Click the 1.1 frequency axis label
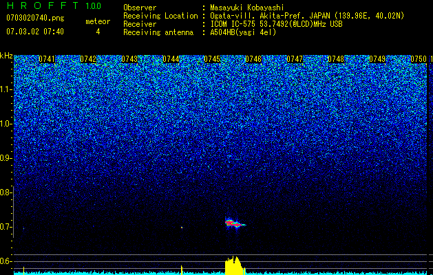Viewport: 433px width, 275px height. click(x=5, y=89)
